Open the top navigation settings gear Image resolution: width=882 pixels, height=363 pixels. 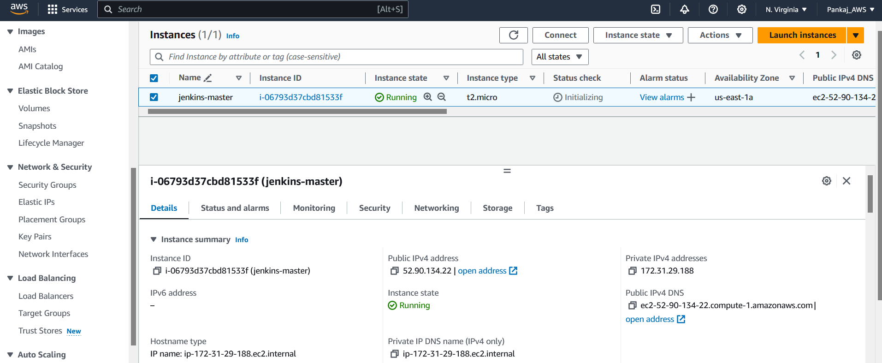coord(742,9)
